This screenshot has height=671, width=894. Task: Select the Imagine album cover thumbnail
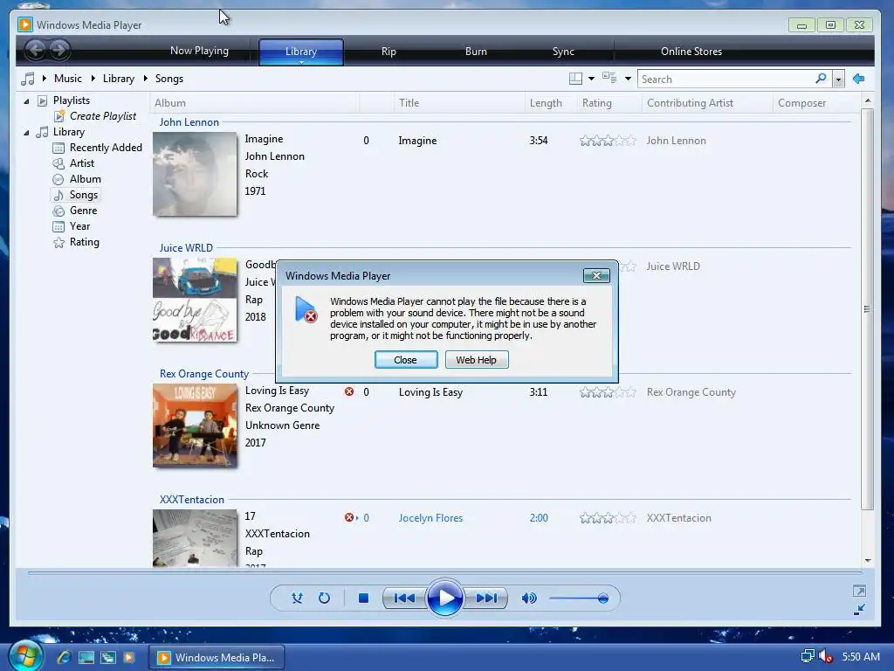click(195, 174)
